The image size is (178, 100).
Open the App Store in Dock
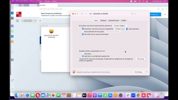point(110,95)
